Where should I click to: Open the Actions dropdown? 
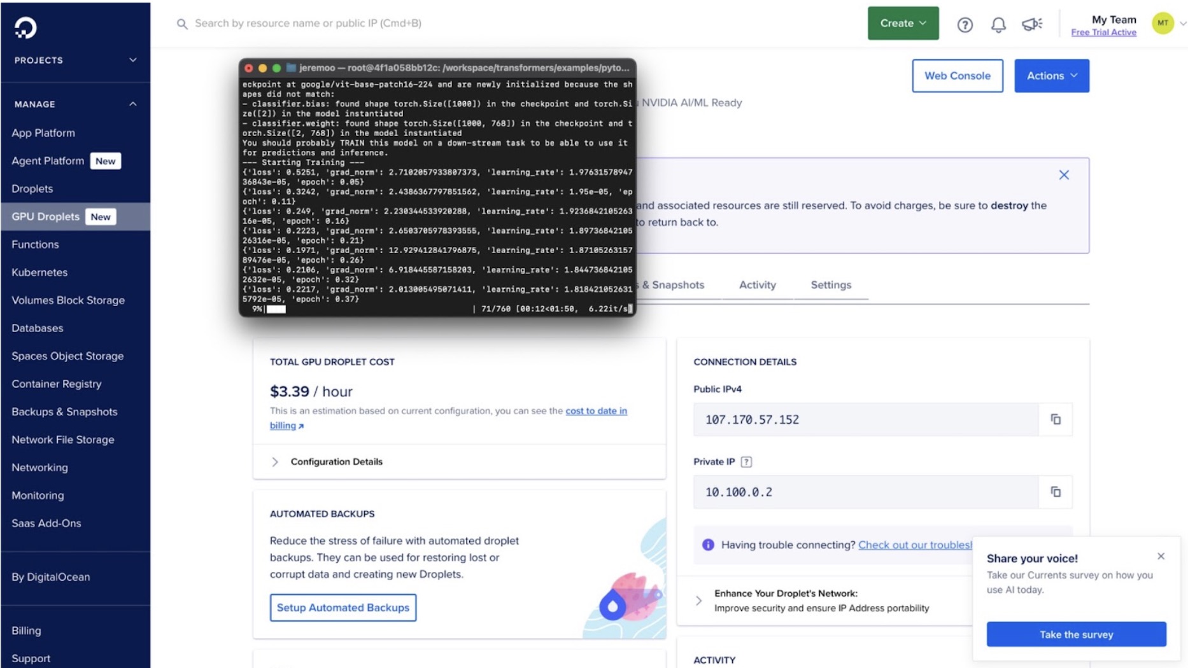pos(1051,76)
